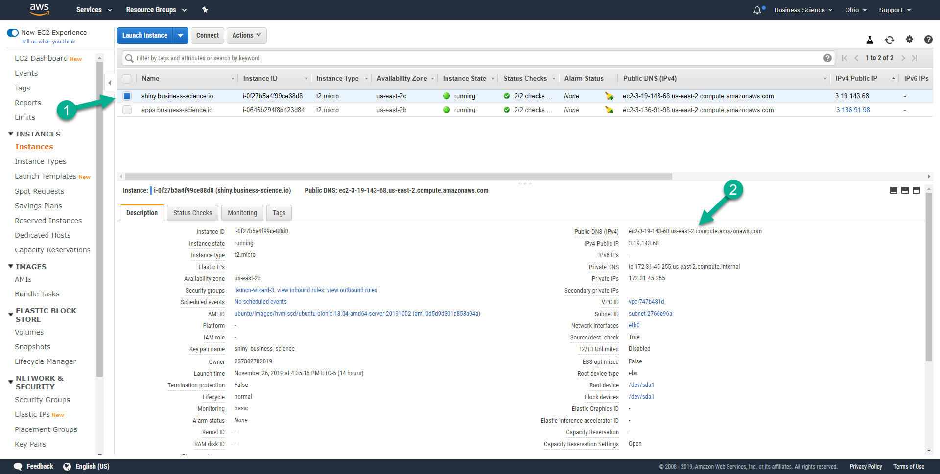The height and width of the screenshot is (474, 940).
Task: Open the launch-wizard-3 security group link
Action: [x=254, y=290]
